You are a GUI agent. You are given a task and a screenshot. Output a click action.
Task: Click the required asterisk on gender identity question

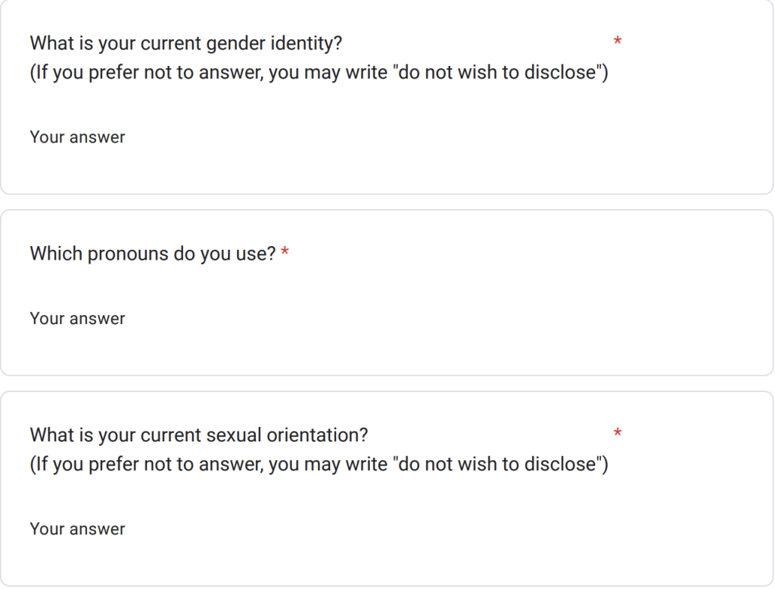[618, 42]
